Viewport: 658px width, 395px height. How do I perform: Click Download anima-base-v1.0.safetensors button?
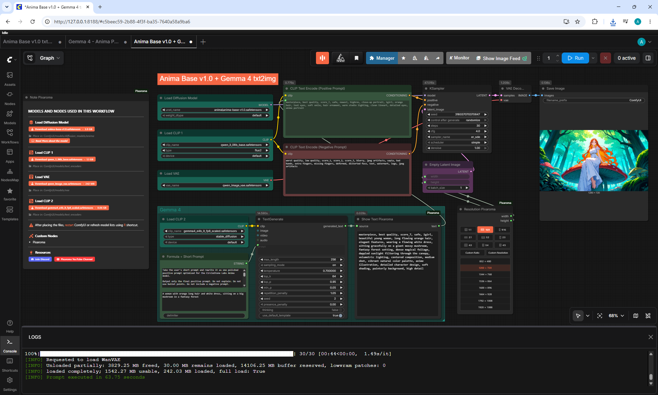(x=61, y=129)
